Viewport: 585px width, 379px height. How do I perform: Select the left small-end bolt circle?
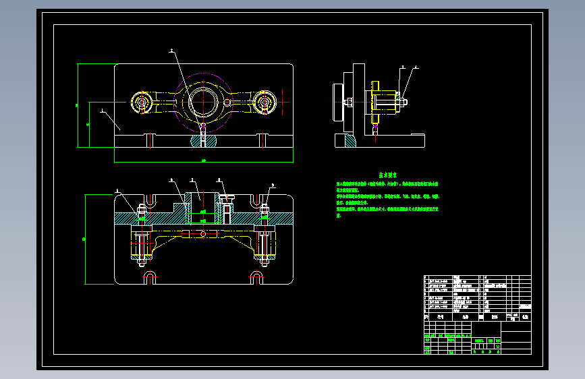142,102
